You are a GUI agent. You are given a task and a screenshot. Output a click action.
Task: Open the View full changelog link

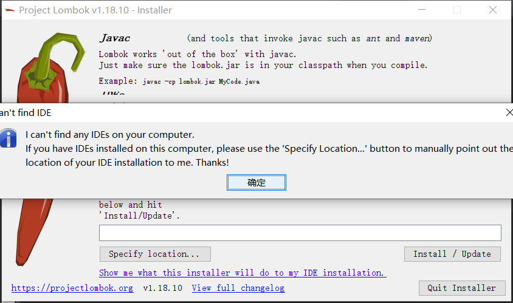point(238,288)
